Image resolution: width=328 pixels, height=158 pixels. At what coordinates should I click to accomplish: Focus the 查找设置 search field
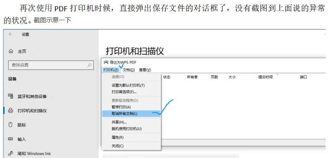pyautogui.click(x=51, y=65)
